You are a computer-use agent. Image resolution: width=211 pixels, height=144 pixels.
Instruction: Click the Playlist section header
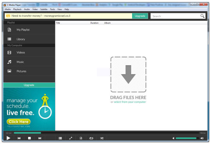29,23
